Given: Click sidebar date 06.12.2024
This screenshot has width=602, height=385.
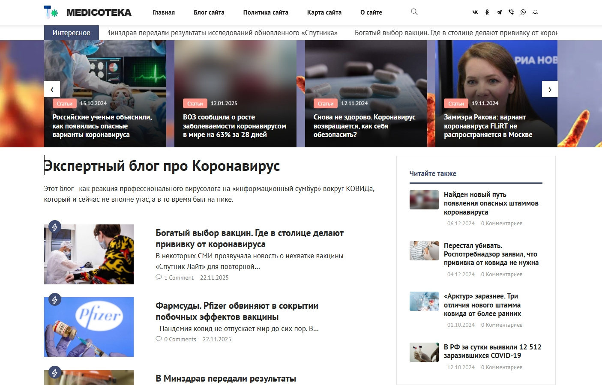Looking at the screenshot, I should click(x=461, y=224).
